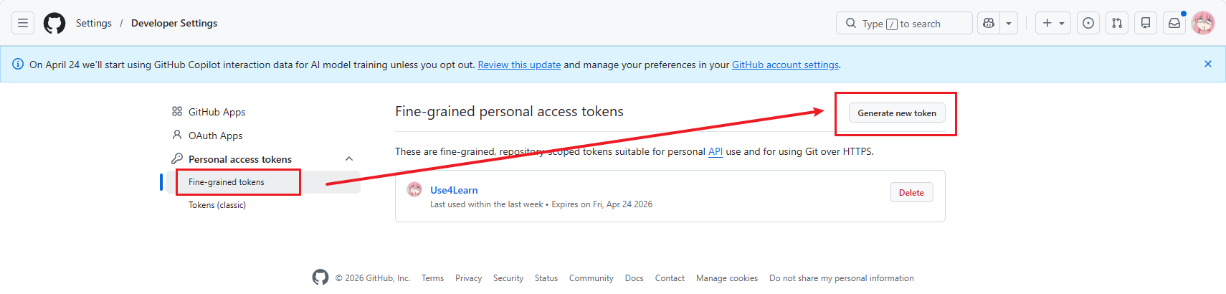The image size is (1226, 294).
Task: Select GitHub Apps in sidebar
Action: pos(217,112)
